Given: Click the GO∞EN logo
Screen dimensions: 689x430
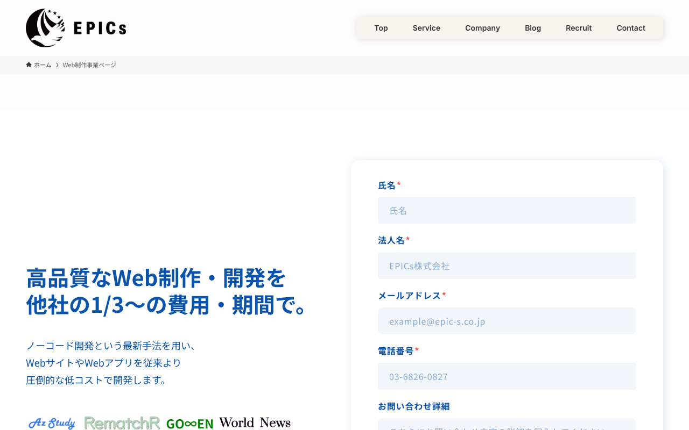Looking at the screenshot, I should pyautogui.click(x=189, y=424).
